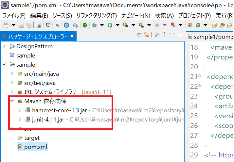234x162 pixels.
Task: Open the プロジェクト(P) menu
Action: point(195,15)
